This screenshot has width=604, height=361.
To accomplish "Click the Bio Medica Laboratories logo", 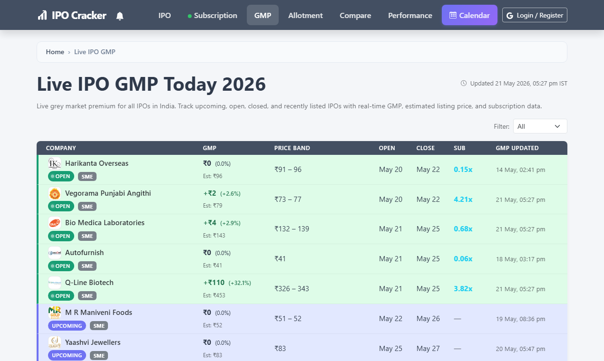I will [x=55, y=223].
